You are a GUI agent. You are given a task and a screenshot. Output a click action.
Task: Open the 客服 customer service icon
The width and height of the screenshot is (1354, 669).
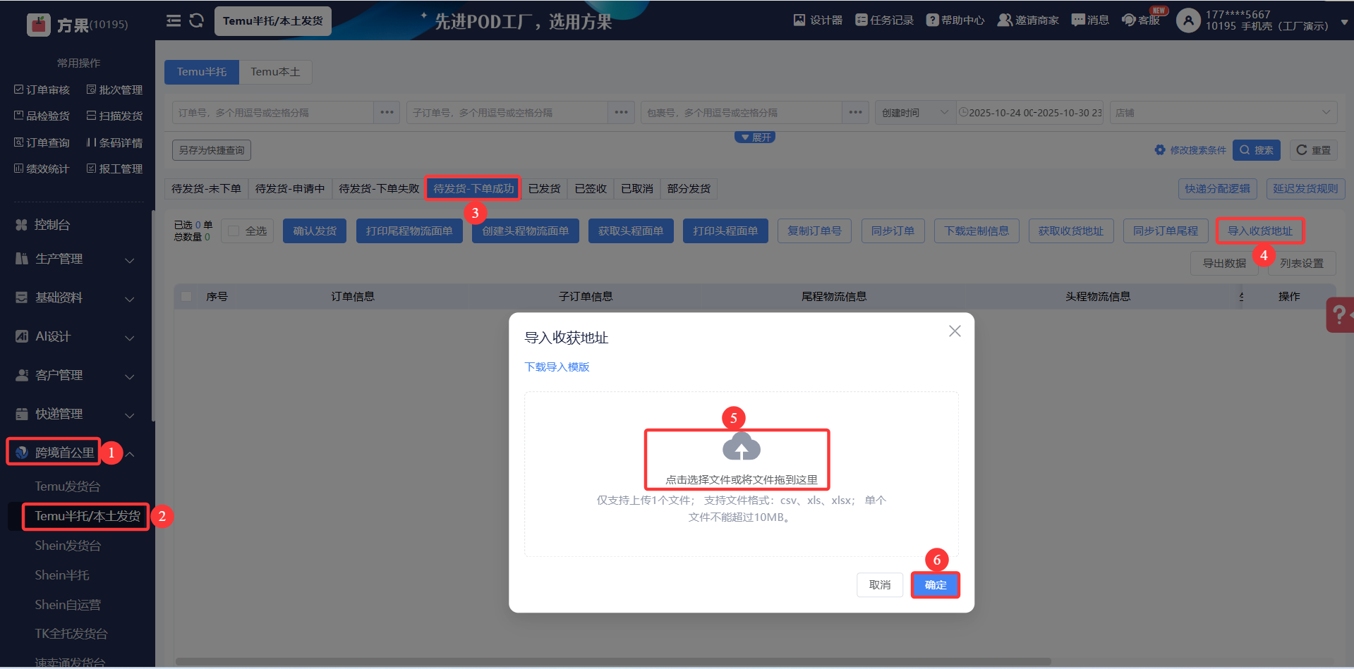[1129, 20]
